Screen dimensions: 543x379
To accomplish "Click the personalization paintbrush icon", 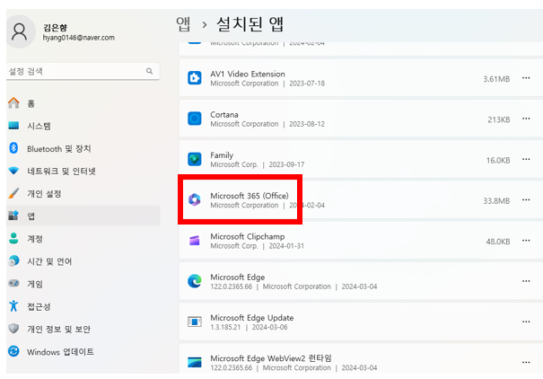I will (x=13, y=193).
